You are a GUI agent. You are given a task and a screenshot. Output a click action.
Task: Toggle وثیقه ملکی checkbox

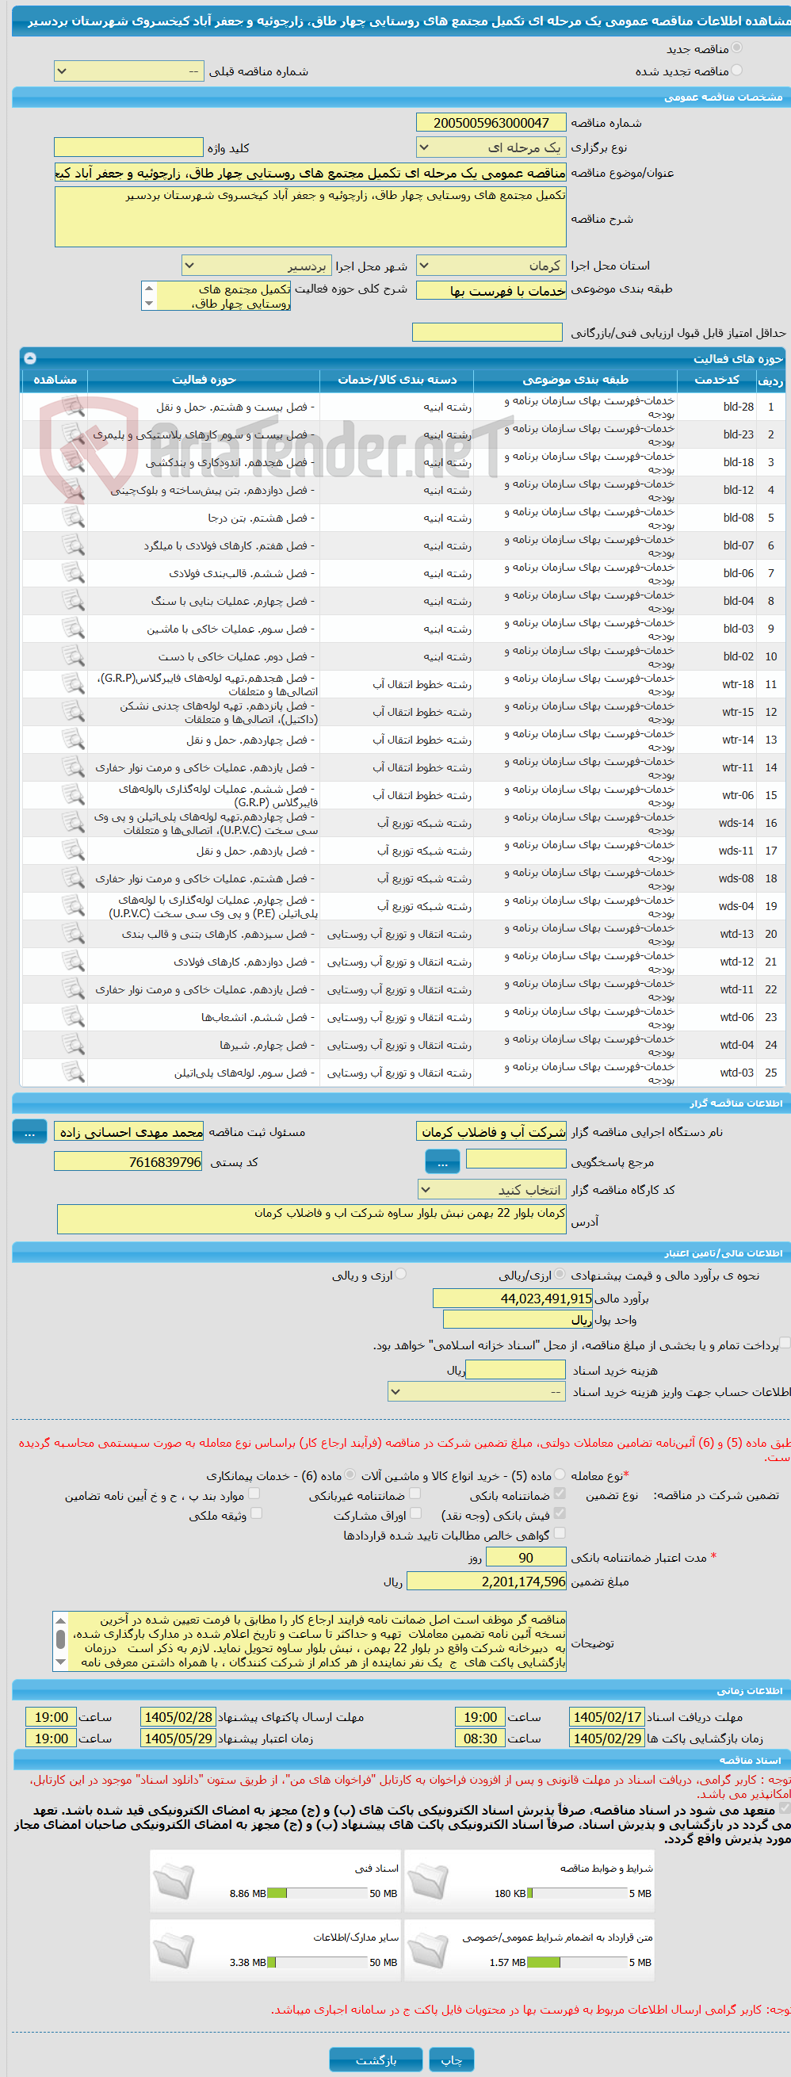(257, 1514)
